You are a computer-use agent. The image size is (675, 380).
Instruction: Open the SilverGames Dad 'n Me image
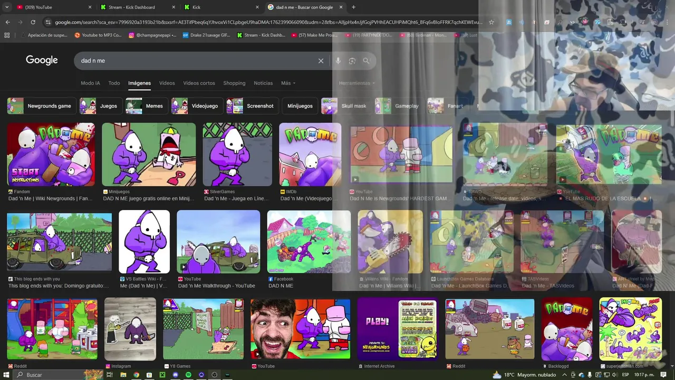(x=238, y=154)
